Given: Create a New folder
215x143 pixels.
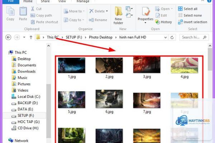Looking at the screenshot, I should [x=118, y=15].
